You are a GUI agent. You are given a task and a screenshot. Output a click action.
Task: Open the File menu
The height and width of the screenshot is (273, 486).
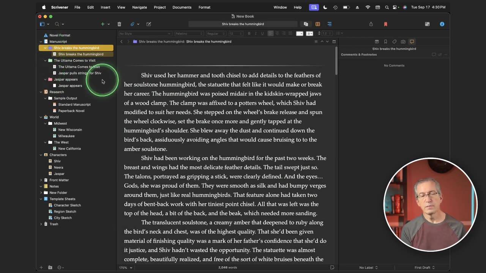pyautogui.click(x=77, y=7)
